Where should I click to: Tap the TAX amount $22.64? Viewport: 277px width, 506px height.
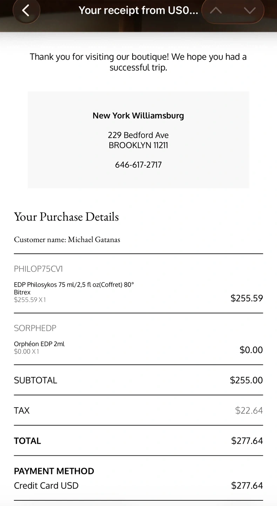(249, 410)
